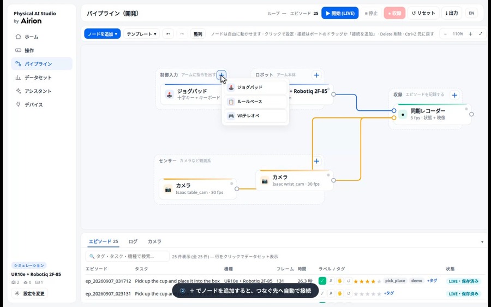The image size is (491, 307).
Task: Open アシスタント via the sparkle icon
Action: coord(18,91)
